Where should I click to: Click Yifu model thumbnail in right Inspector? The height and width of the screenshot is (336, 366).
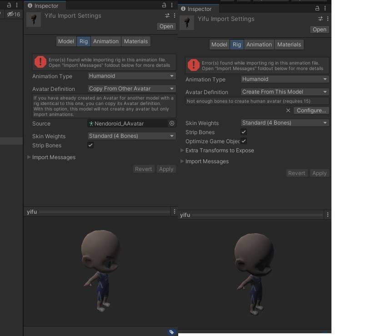pyautogui.click(x=187, y=23)
